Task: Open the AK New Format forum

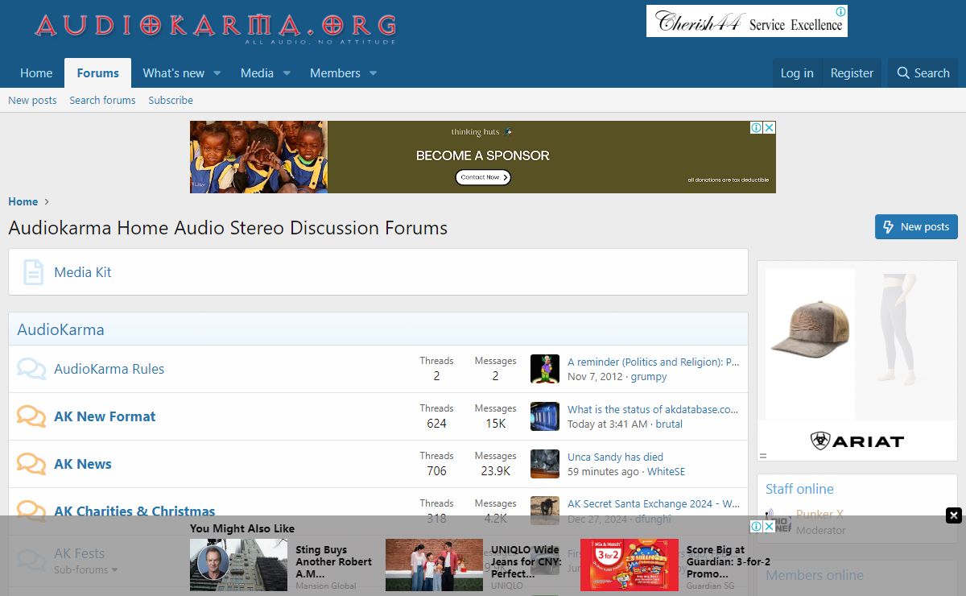Action: 105,416
